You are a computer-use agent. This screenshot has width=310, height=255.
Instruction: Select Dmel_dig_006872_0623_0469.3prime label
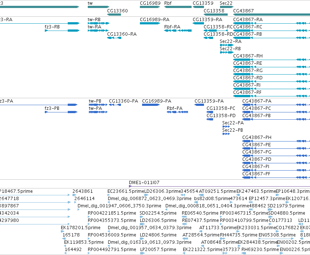pos(150,199)
